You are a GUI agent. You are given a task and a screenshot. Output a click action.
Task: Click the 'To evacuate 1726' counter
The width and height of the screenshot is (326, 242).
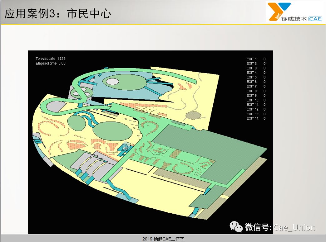[x=51, y=59]
